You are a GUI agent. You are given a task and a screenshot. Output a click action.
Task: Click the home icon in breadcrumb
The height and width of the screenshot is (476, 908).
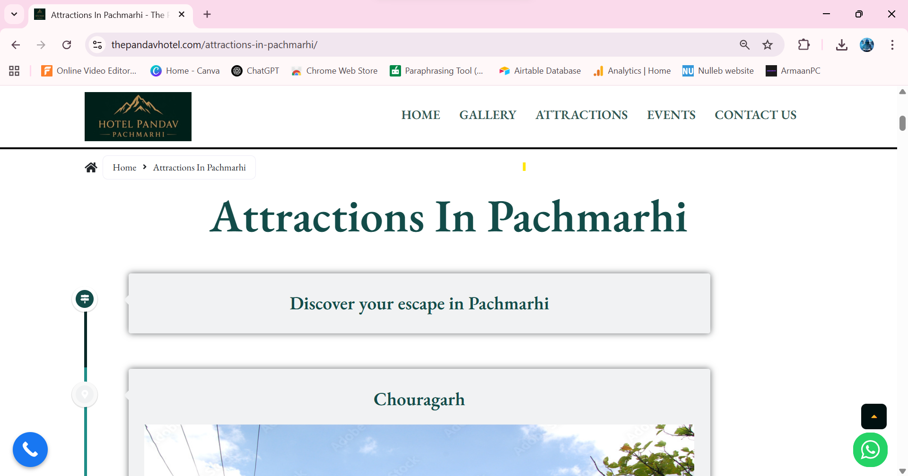pyautogui.click(x=91, y=168)
